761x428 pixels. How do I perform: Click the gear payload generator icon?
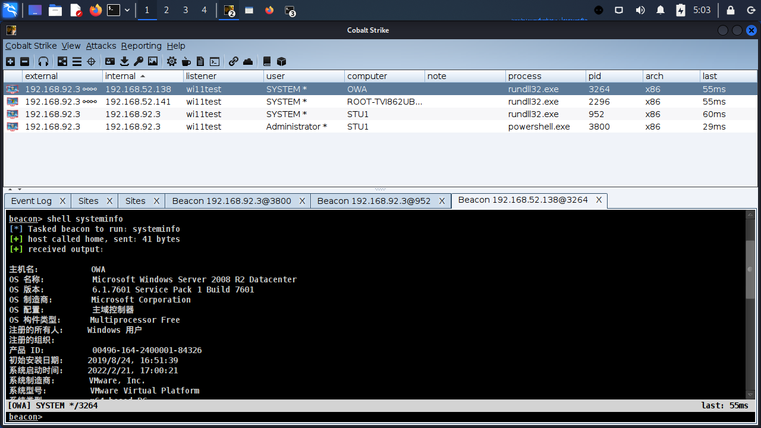[172, 61]
